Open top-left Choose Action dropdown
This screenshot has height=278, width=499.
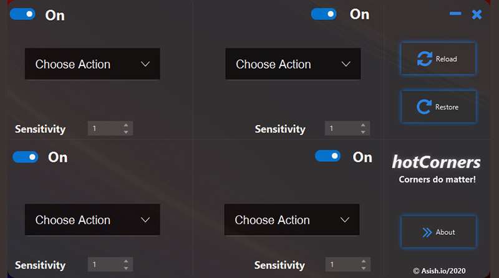92,64
